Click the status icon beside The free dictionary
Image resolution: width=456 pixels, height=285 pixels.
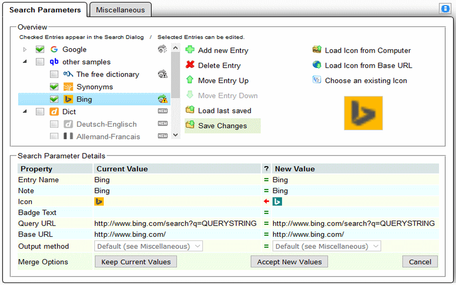pyautogui.click(x=162, y=74)
